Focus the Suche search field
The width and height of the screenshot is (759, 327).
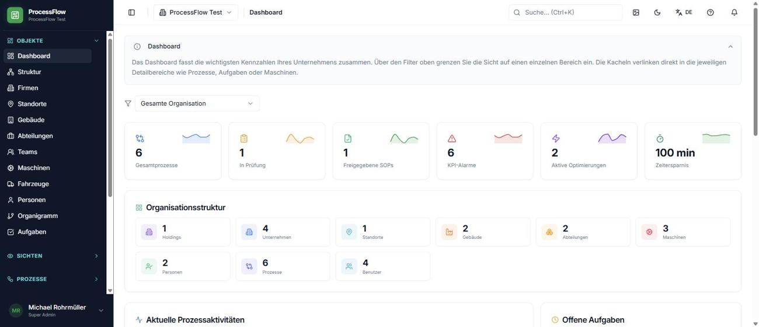tap(565, 12)
